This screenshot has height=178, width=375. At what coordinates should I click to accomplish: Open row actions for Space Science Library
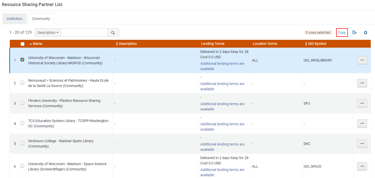click(x=362, y=166)
